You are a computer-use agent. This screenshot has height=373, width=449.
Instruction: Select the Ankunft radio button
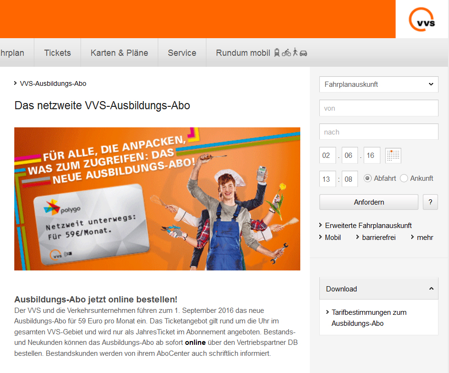click(404, 178)
